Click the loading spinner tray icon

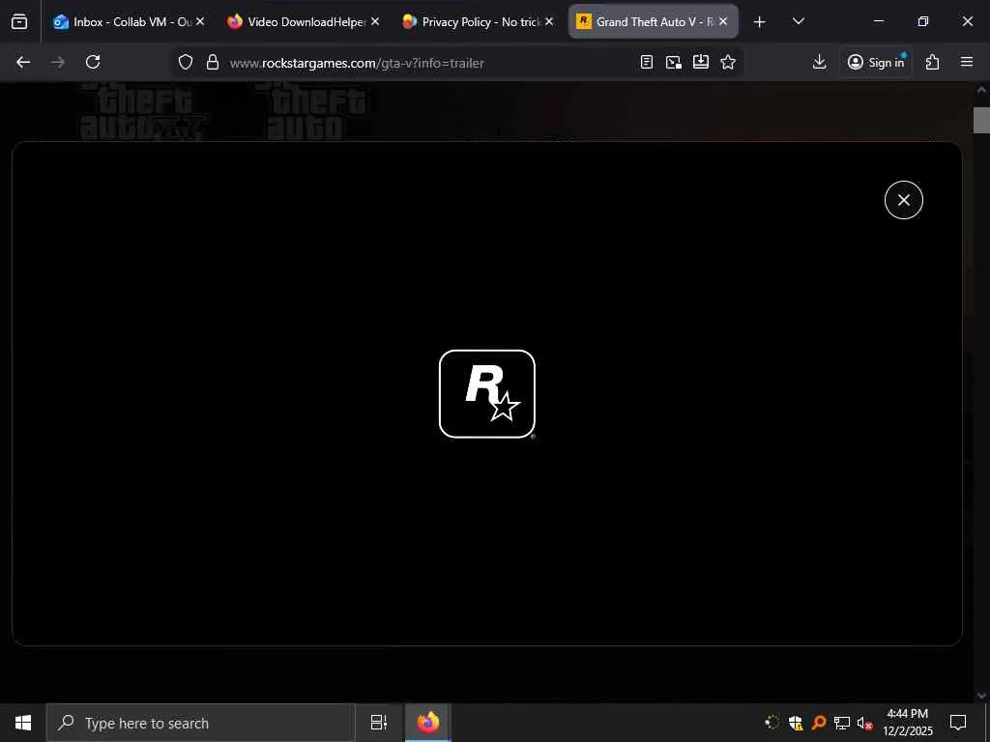tap(772, 723)
